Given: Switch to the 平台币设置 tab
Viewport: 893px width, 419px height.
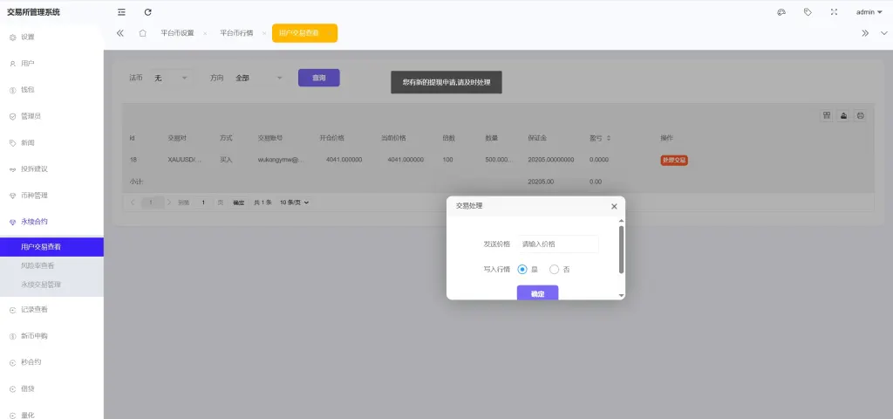Looking at the screenshot, I should (x=177, y=33).
